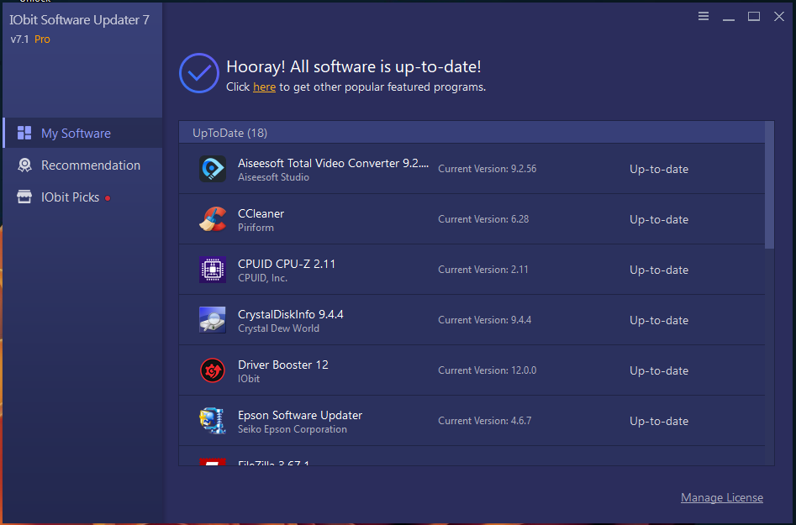Click the Up-to-date status for CCleaner
796x525 pixels.
(659, 219)
